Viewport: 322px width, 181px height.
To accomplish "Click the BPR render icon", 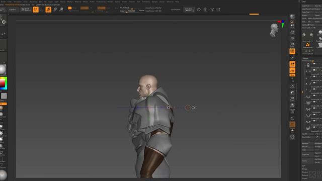I will [x=292, y=17].
